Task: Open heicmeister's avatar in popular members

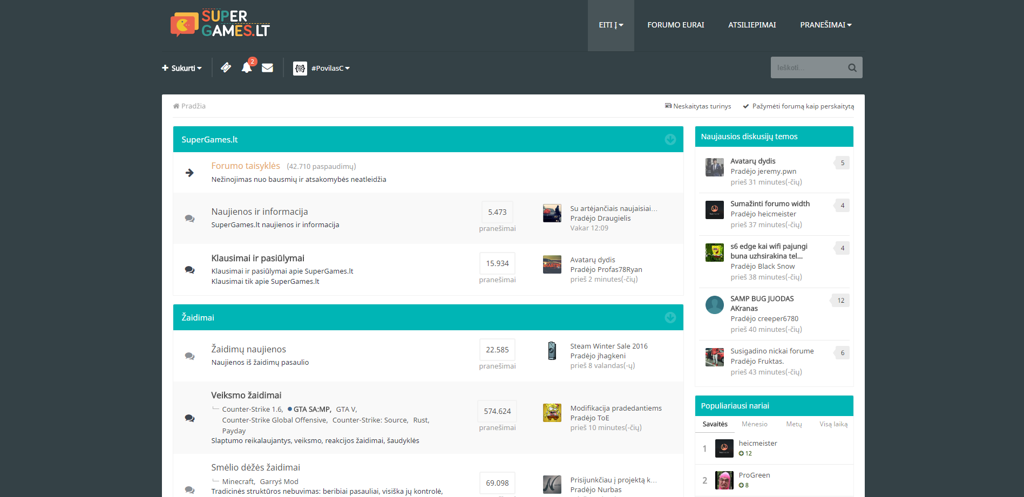Action: click(x=724, y=448)
